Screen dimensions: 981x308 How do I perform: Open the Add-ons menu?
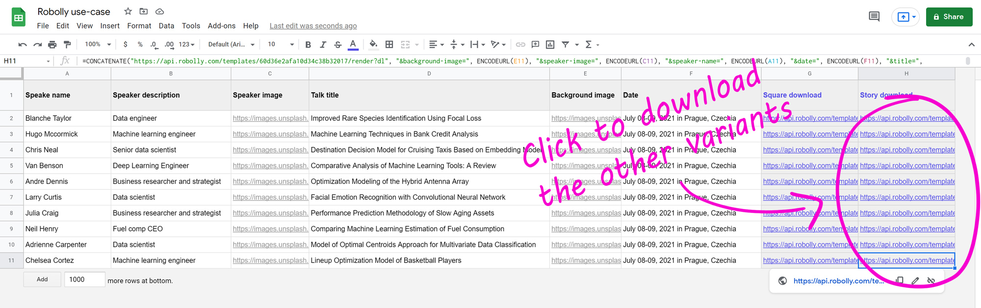pyautogui.click(x=221, y=26)
